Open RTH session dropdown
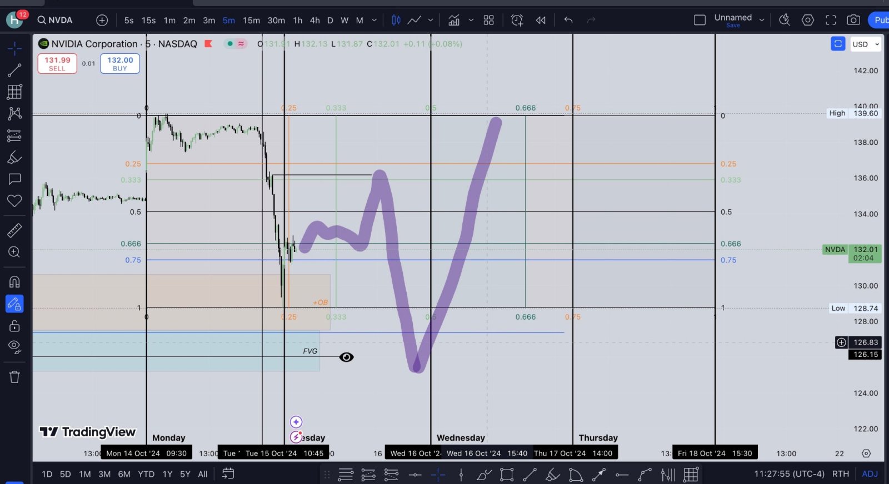The image size is (889, 484). tap(841, 474)
